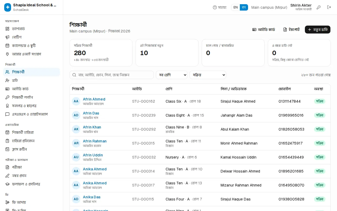Click the logout arrow icon

329,7
